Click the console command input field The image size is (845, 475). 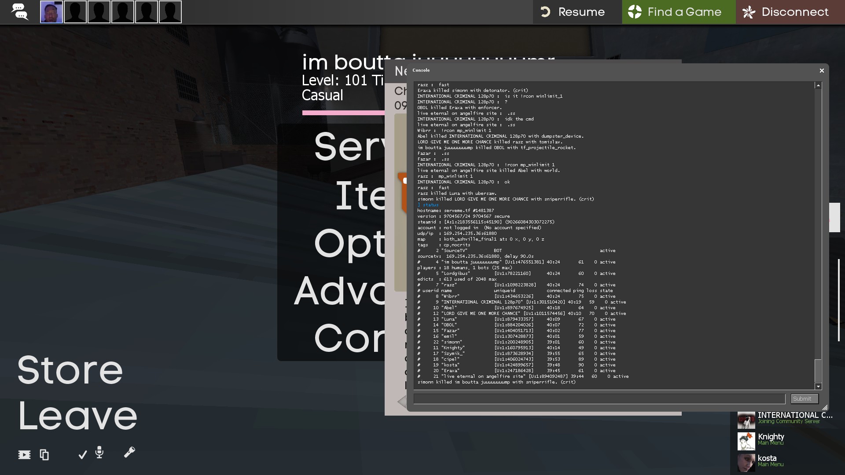pos(599,399)
